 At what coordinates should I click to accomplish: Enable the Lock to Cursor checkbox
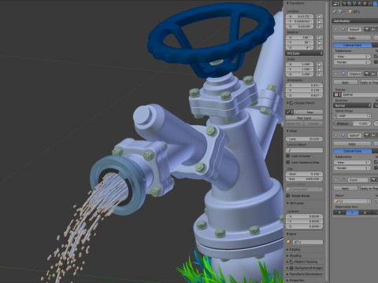click(x=288, y=156)
